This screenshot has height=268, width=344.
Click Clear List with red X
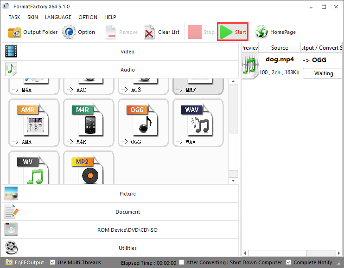pyautogui.click(x=161, y=32)
